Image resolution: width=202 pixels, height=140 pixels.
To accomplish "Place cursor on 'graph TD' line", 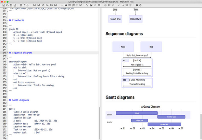I will [x=14, y=29].
